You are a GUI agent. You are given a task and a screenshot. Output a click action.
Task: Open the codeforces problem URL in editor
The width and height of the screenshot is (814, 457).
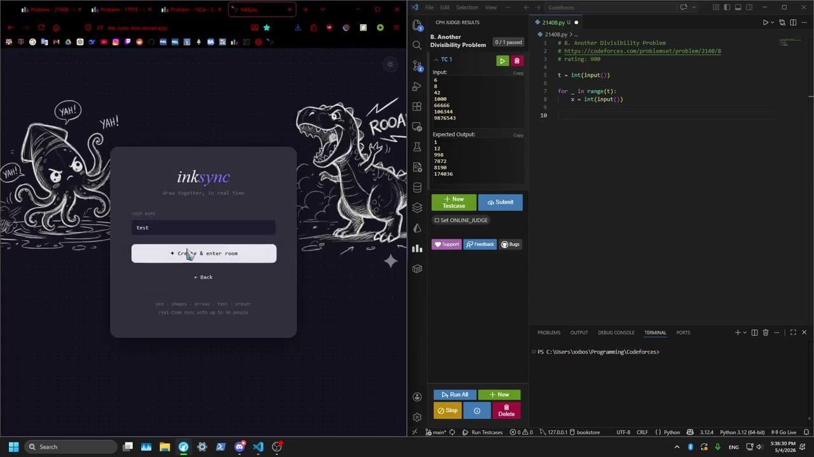coord(642,51)
